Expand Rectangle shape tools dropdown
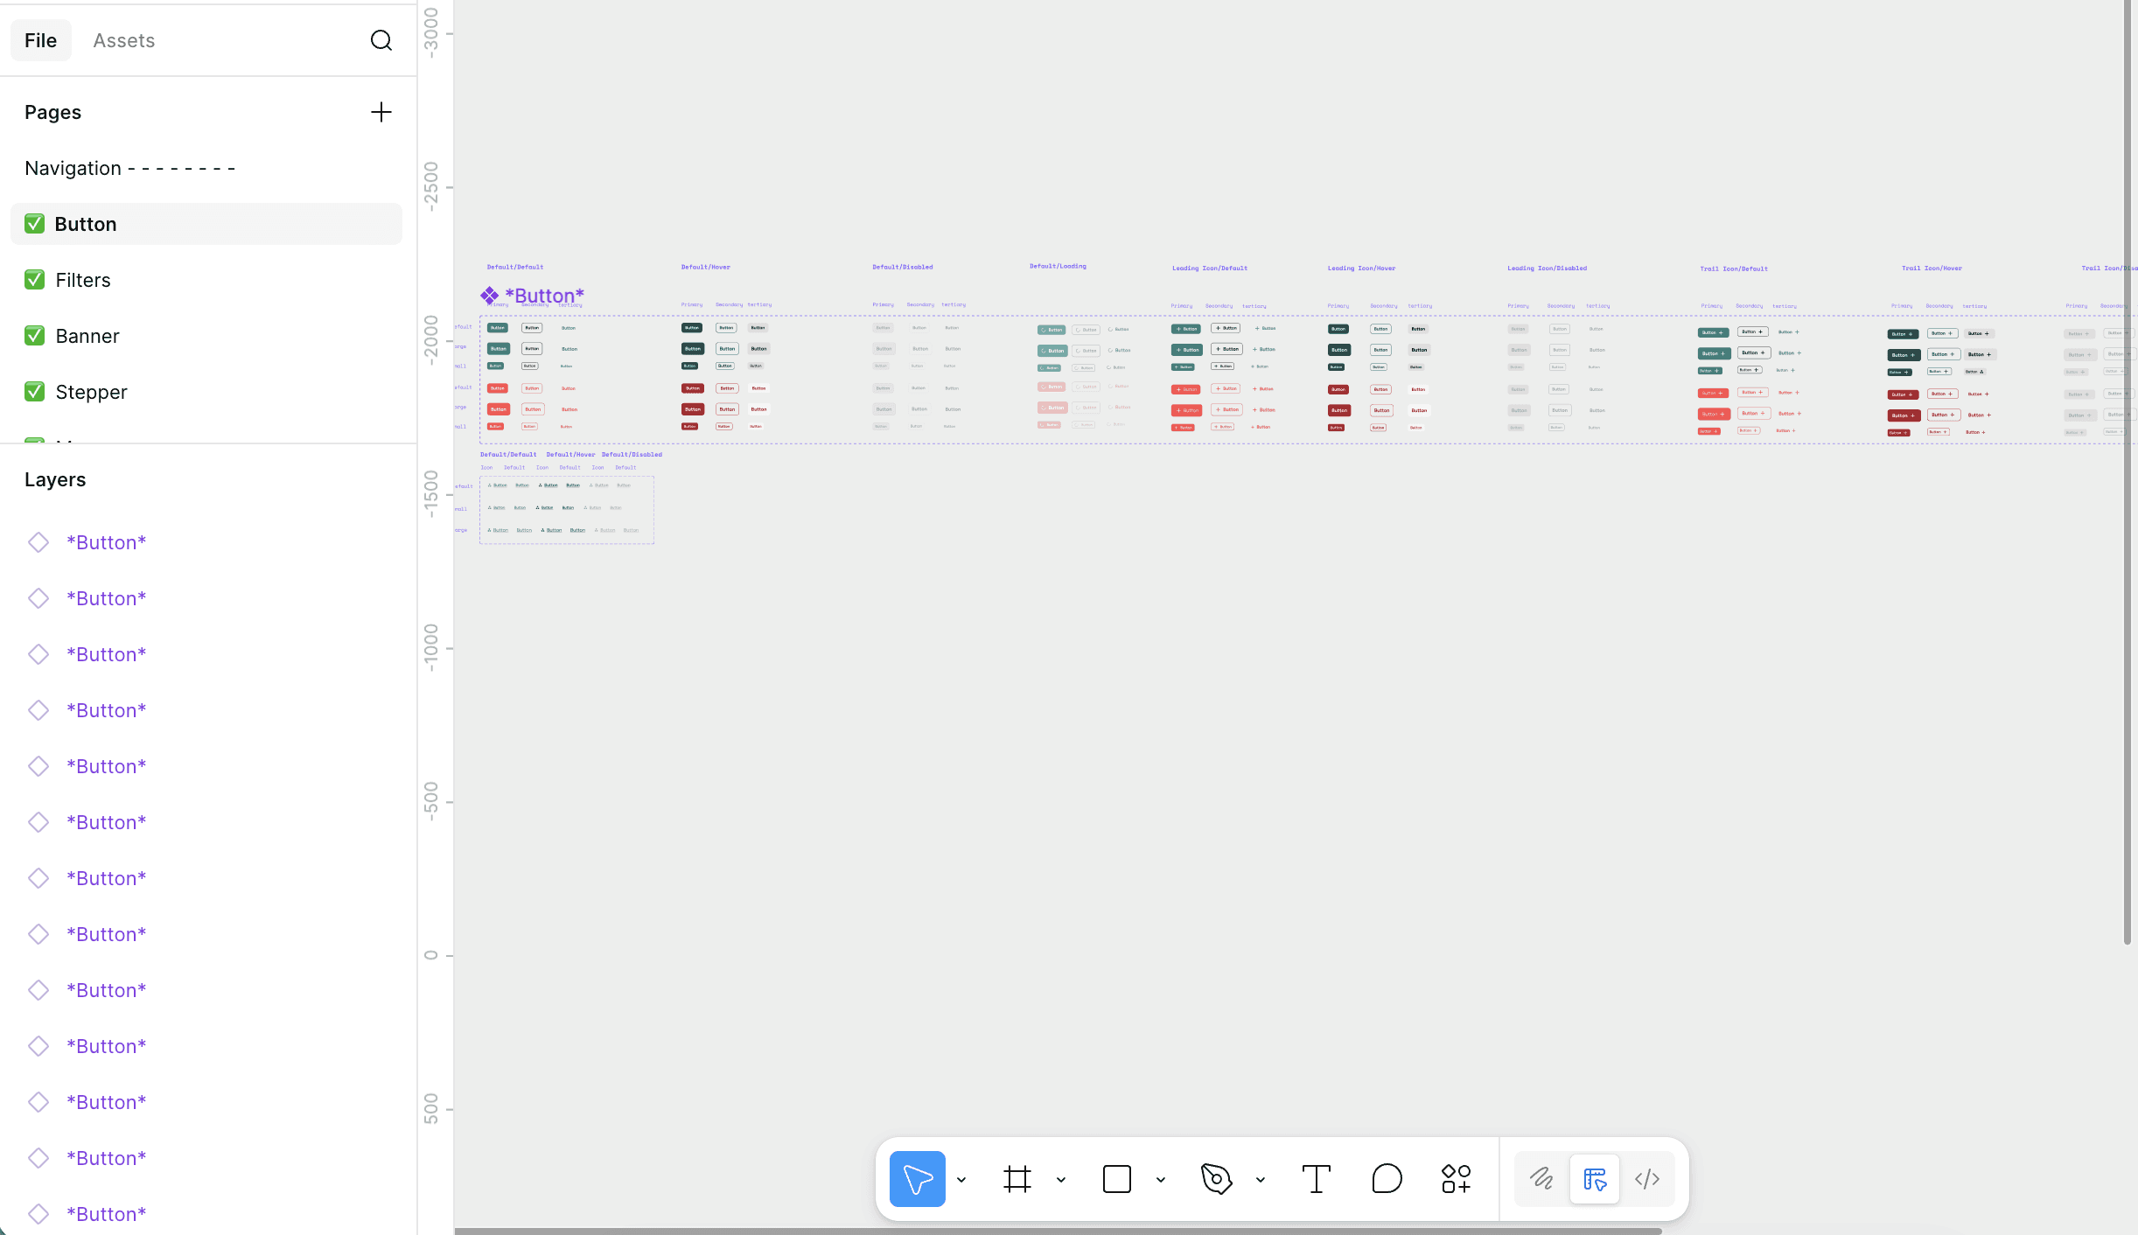The width and height of the screenshot is (2138, 1235). pyautogui.click(x=1161, y=1180)
